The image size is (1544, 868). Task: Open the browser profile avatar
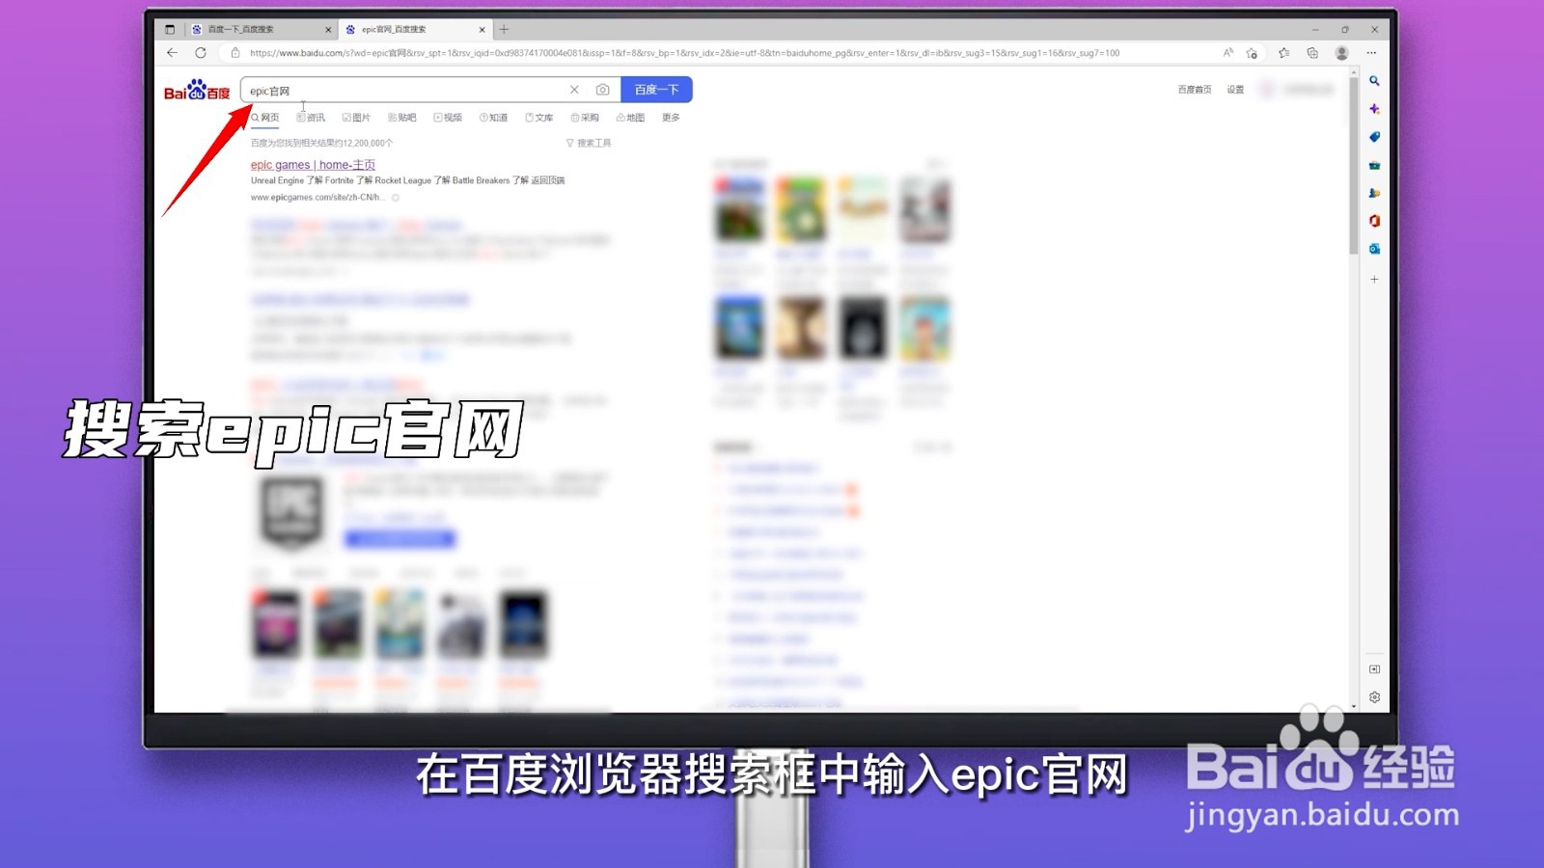coord(1341,53)
